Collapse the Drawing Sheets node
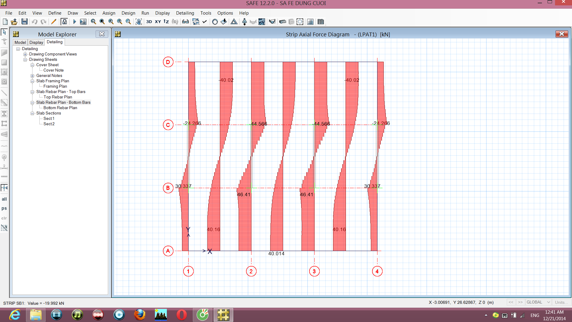 click(x=25, y=60)
